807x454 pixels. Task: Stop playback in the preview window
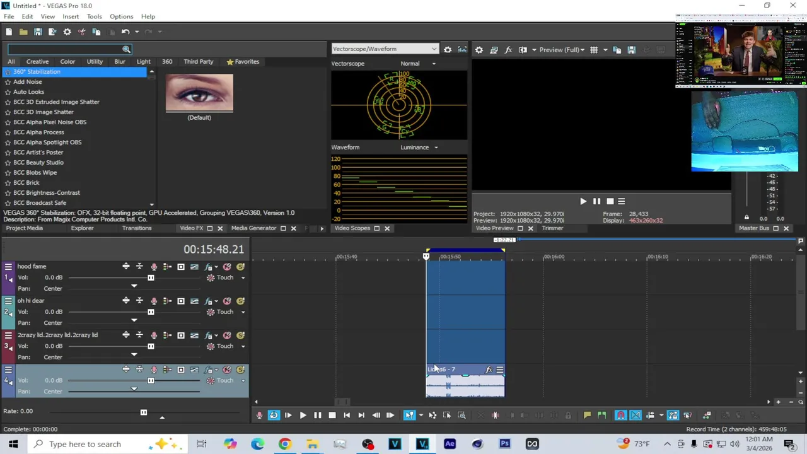coord(610,202)
